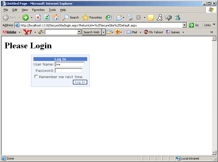Open Windows Messenger people icon
The image size is (218, 162).
click(x=177, y=17)
